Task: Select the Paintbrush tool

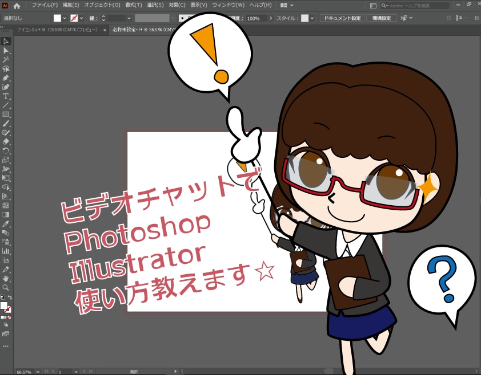Action: (x=6, y=124)
